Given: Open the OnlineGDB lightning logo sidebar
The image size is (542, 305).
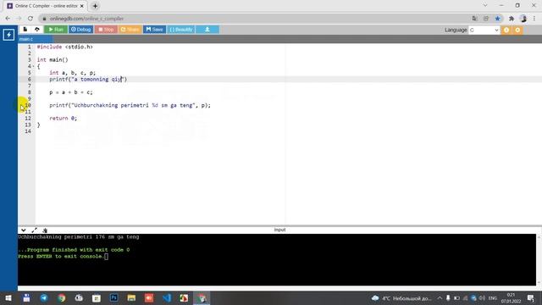Looking at the screenshot, I should [8, 35].
